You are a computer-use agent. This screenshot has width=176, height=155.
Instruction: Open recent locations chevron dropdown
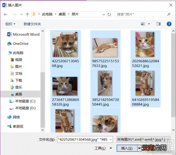pos(21,14)
